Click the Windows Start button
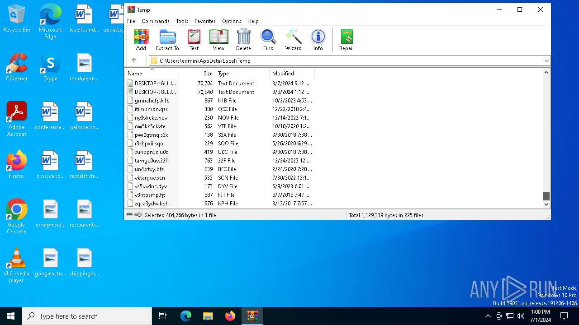 pos(11,316)
